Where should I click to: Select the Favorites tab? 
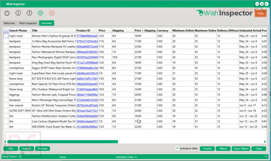click(47, 23)
